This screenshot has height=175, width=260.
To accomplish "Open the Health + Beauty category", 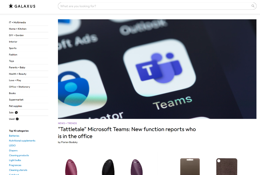I will (18, 74).
